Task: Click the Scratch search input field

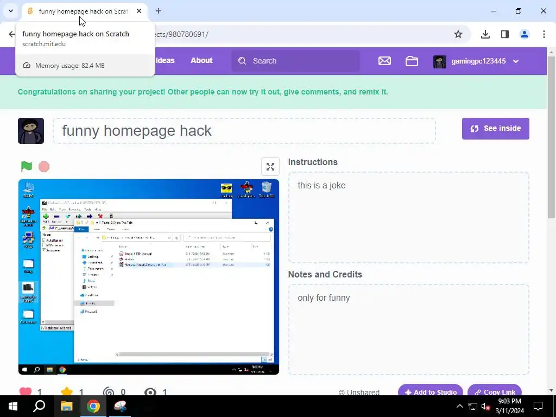Action: coord(295,61)
